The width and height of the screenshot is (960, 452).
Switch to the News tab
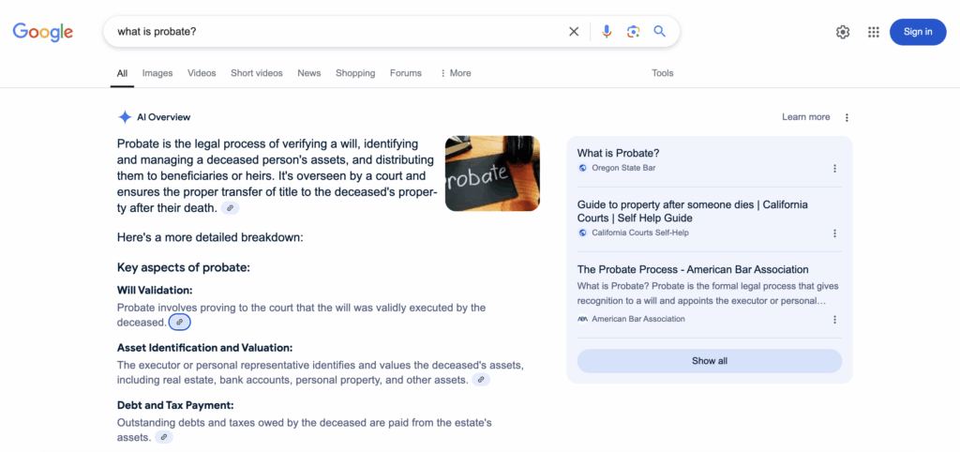309,73
